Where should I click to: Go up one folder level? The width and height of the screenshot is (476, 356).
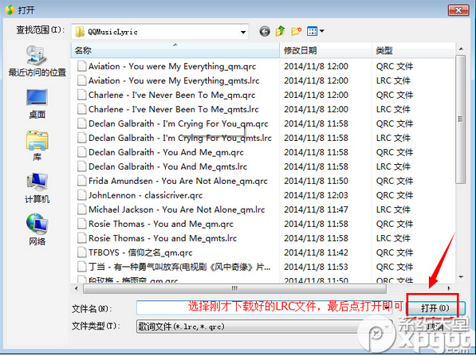[280, 31]
